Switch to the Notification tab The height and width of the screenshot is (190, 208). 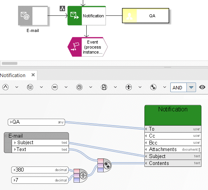tap(13, 76)
